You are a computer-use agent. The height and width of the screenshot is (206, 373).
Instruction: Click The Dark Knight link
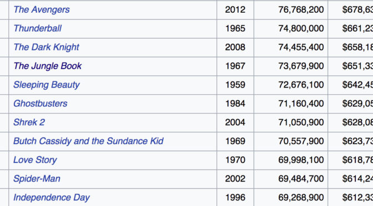point(47,47)
